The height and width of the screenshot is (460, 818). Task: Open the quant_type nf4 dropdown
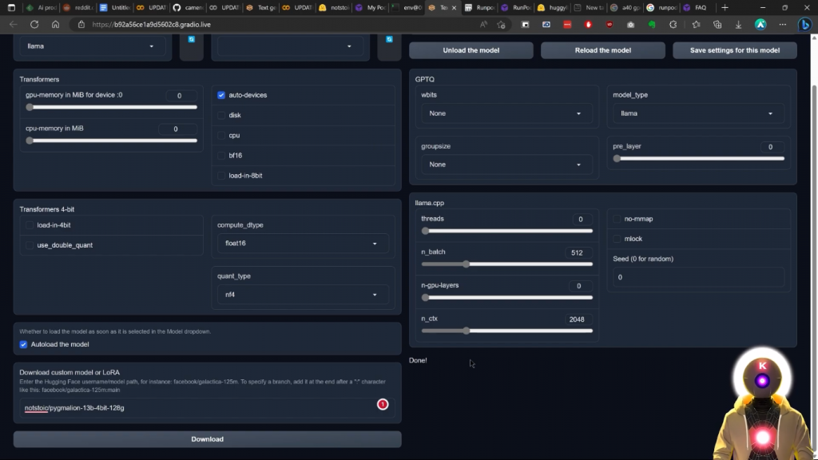click(303, 295)
